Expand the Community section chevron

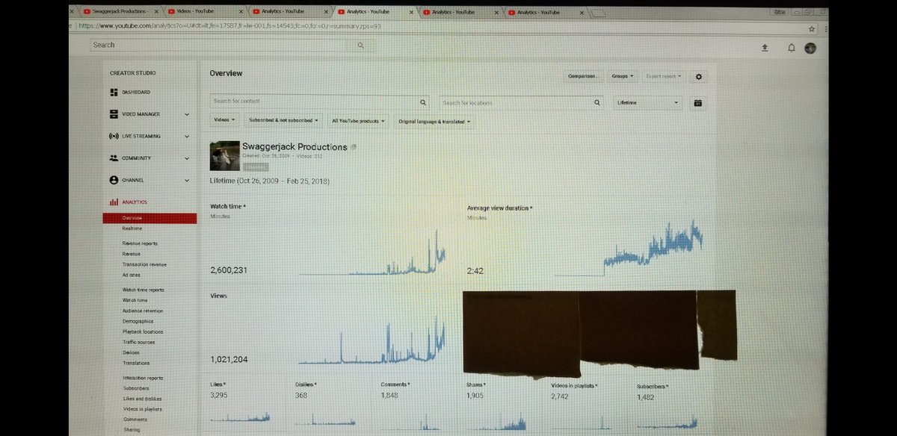[x=186, y=158]
